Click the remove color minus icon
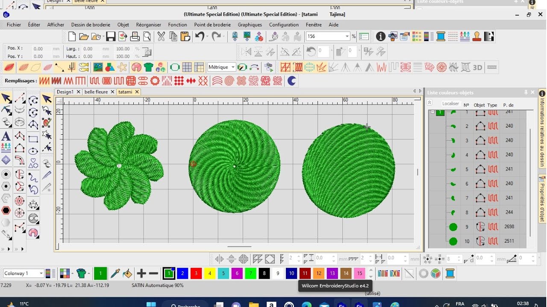This screenshot has height=307, width=547. tap(154, 273)
